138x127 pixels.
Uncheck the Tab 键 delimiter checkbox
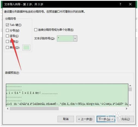[7, 25]
